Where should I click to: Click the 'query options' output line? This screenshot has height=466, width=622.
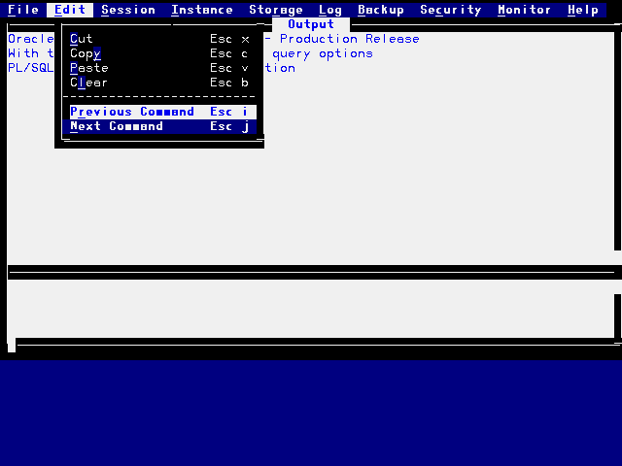[x=323, y=53]
